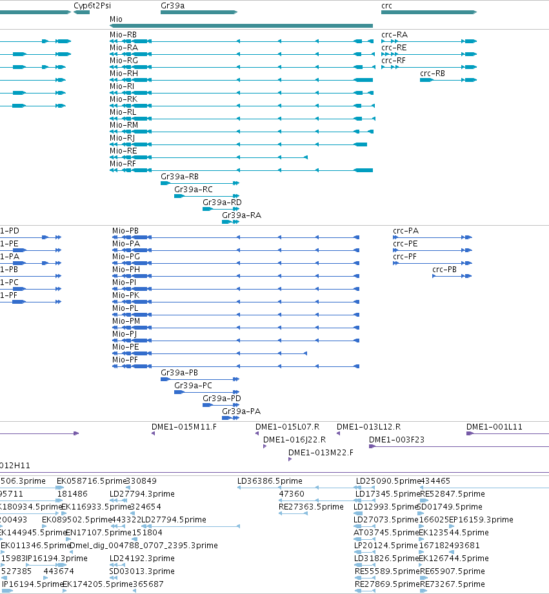This screenshot has height=594, width=549.
Task: Click the EK058716.5prime EST
Action: click(60, 488)
